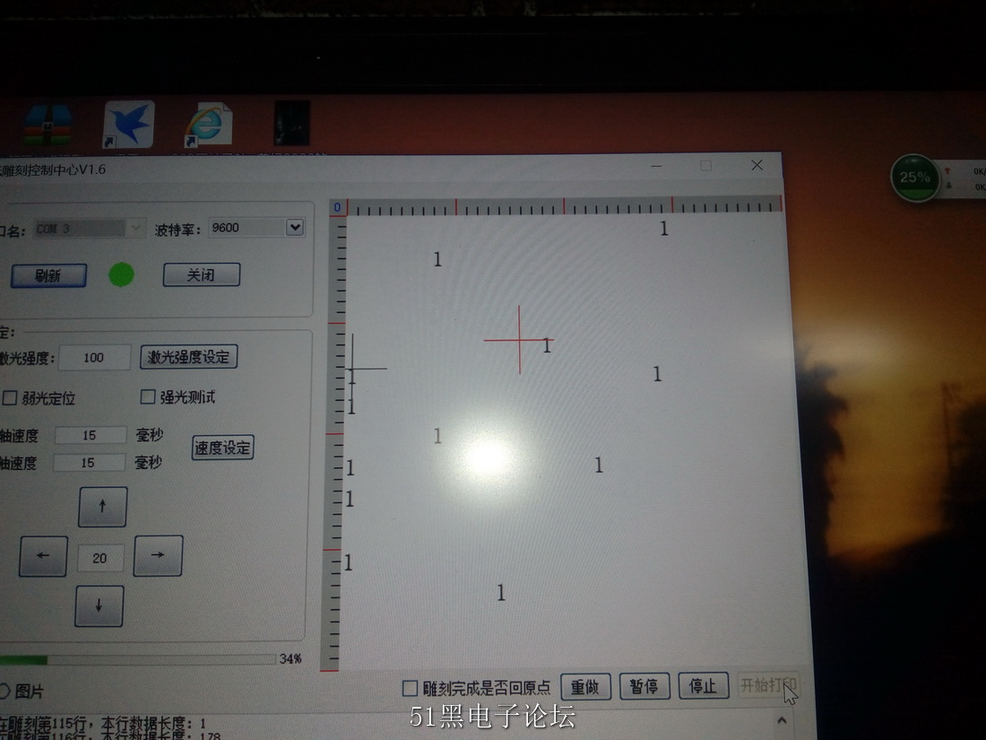
Task: Enable the 强光测试 checkbox
Action: (x=148, y=396)
